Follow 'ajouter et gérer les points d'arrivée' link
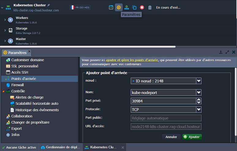This screenshot has height=151, width=237. (x=132, y=60)
